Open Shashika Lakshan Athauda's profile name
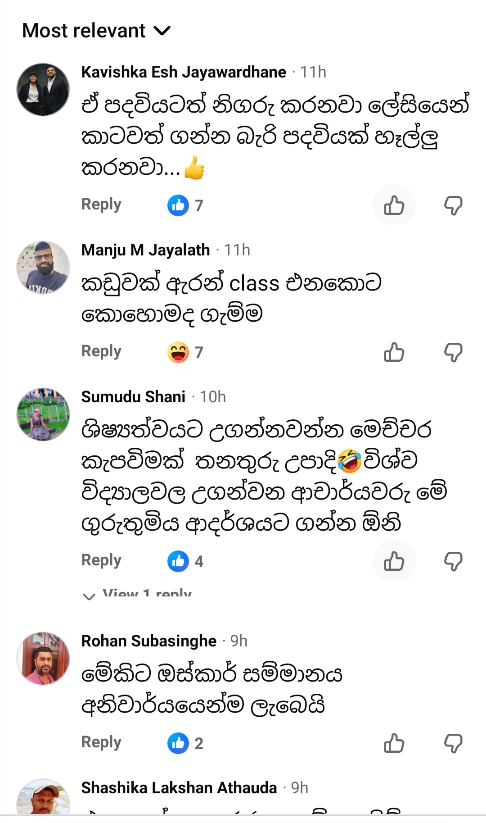The width and height of the screenshot is (486, 823). tap(179, 788)
